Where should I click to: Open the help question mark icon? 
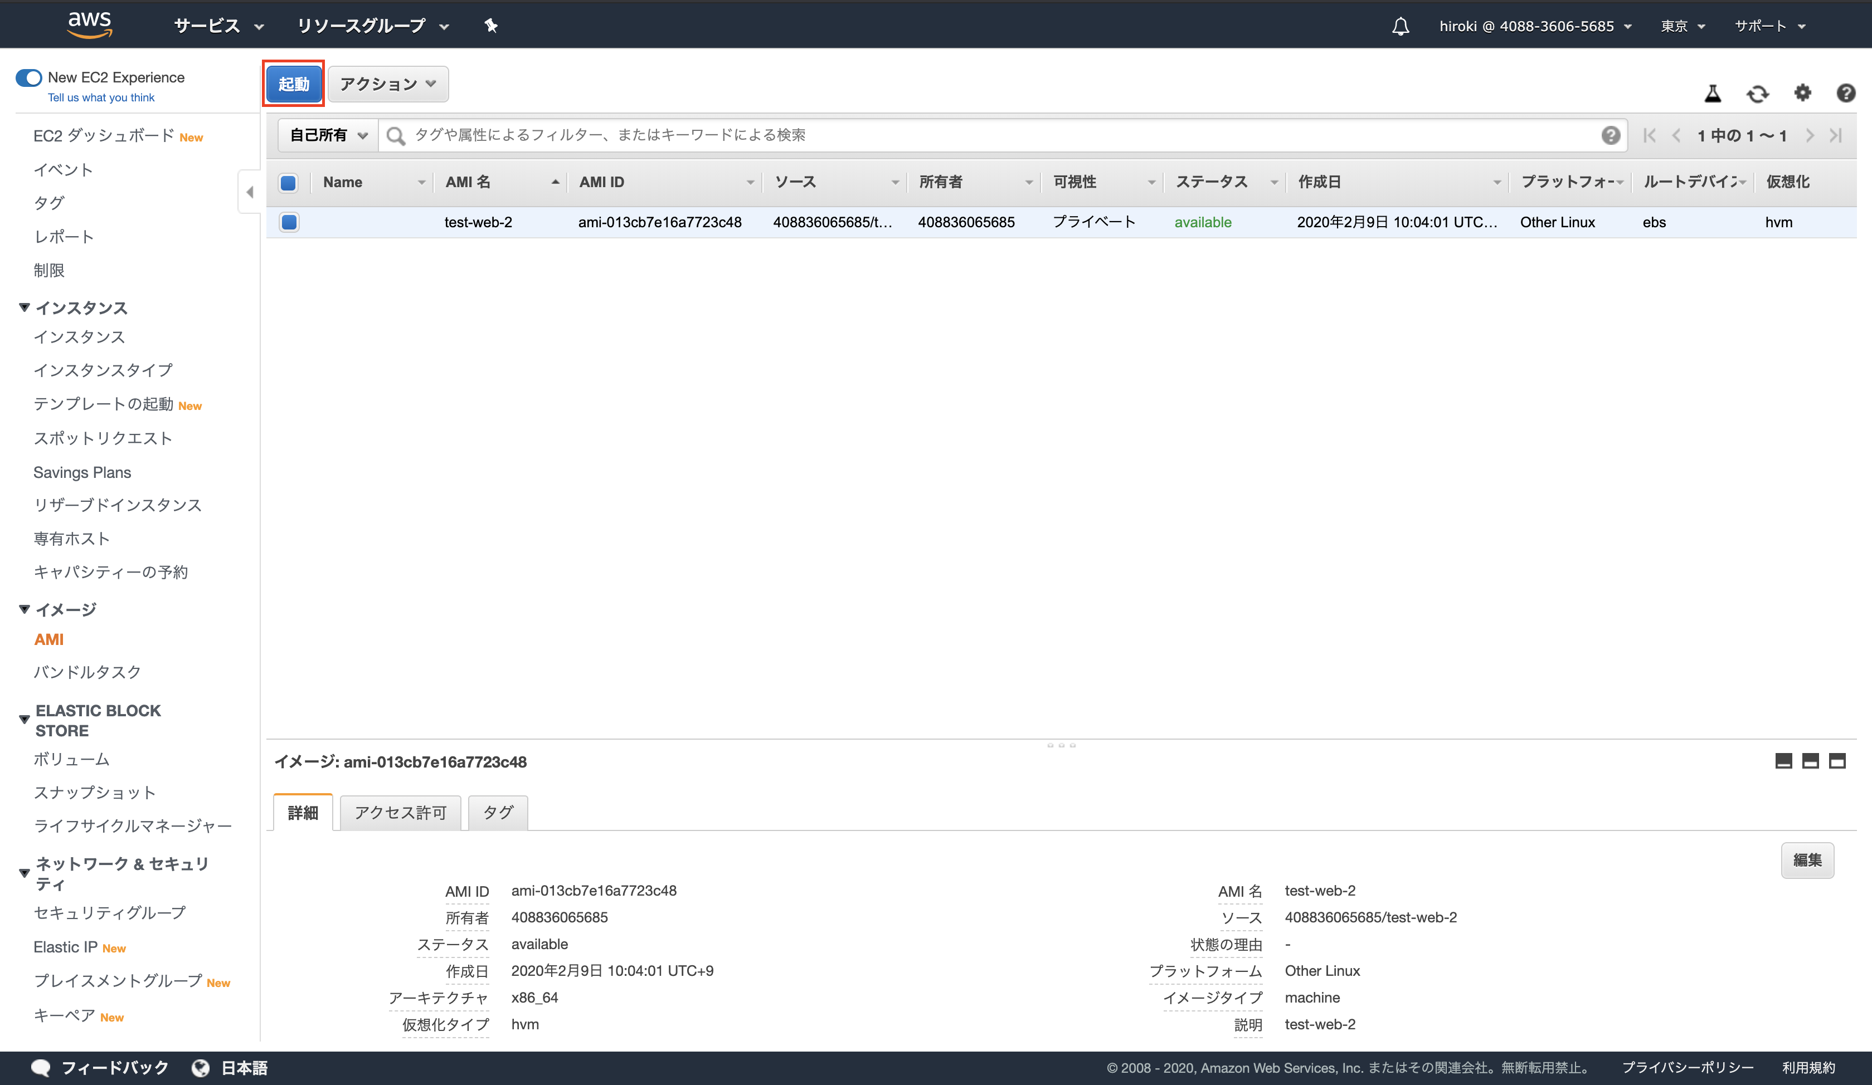[x=1847, y=93]
